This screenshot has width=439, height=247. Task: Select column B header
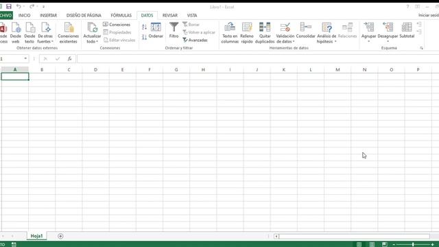click(42, 69)
